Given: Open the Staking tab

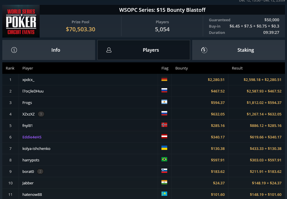Looking at the screenshot, I should pos(238,50).
